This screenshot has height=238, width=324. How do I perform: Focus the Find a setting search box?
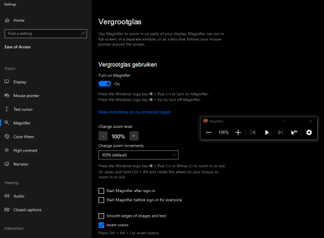pos(45,34)
